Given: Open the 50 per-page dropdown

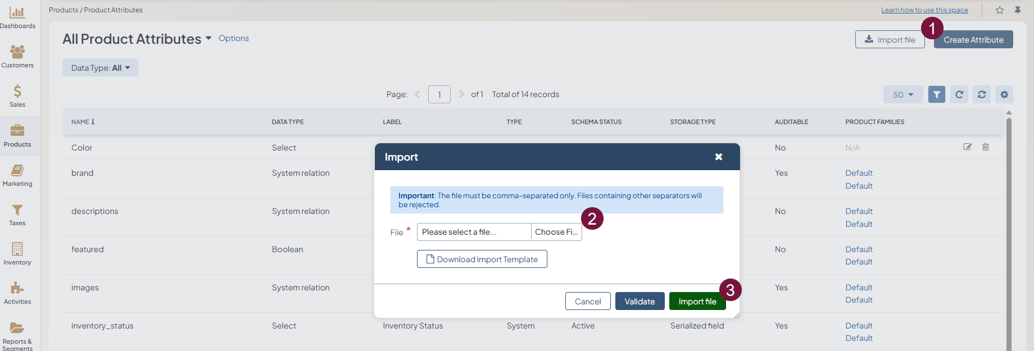Looking at the screenshot, I should (x=903, y=94).
